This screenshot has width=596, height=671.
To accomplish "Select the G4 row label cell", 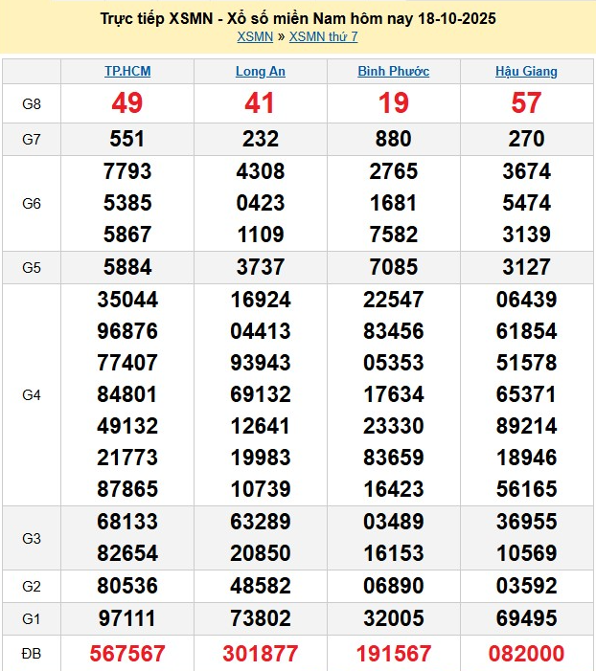I will point(32,394).
